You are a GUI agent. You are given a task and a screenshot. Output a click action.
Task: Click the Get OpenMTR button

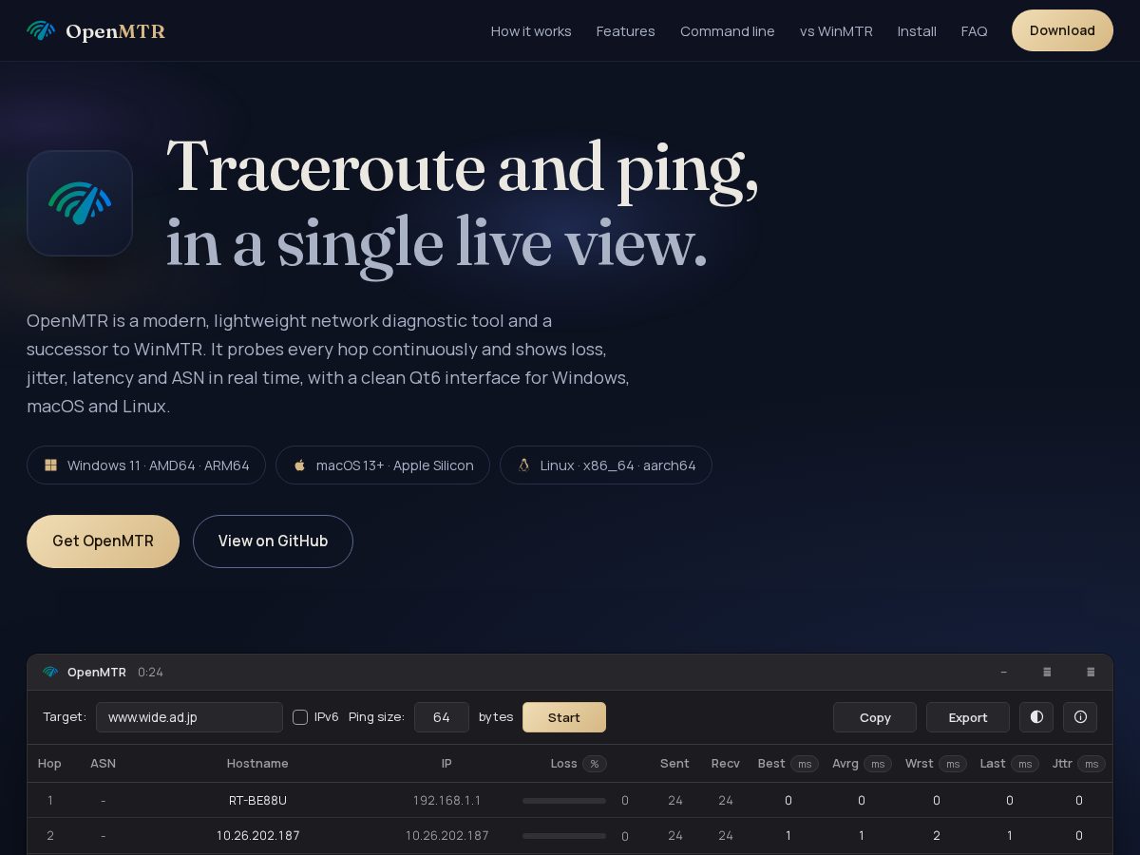pos(103,541)
